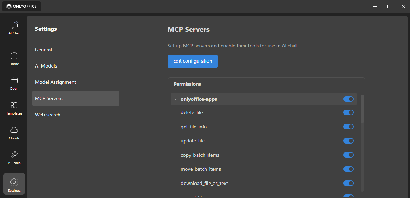Click the ONLYOFFICE logo tab
The width and height of the screenshot is (410, 198).
[22, 6]
